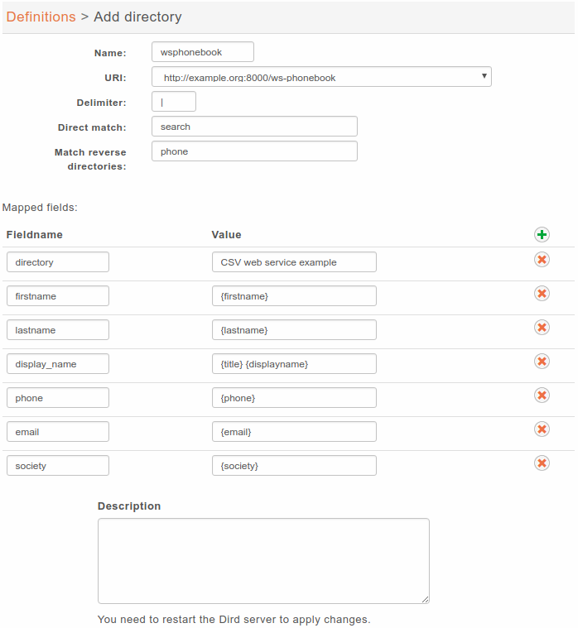Click the {phone} value field

pos(294,398)
